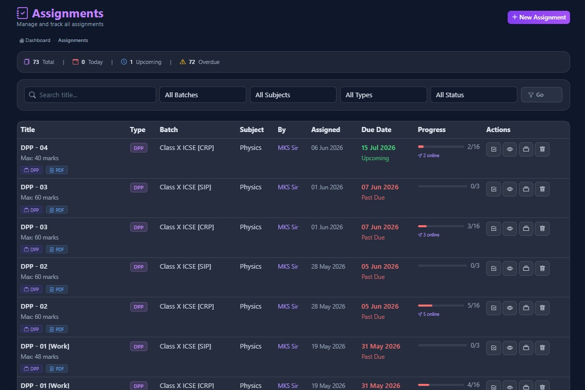585x390 pixels.
Task: Click the 72 Overdue stat
Action: point(200,62)
